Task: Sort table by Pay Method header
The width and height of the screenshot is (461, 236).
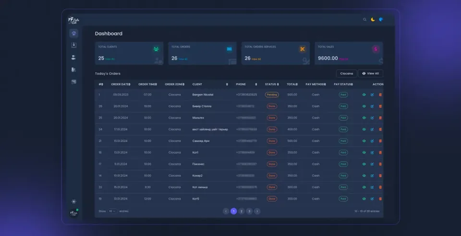Action: [316, 84]
